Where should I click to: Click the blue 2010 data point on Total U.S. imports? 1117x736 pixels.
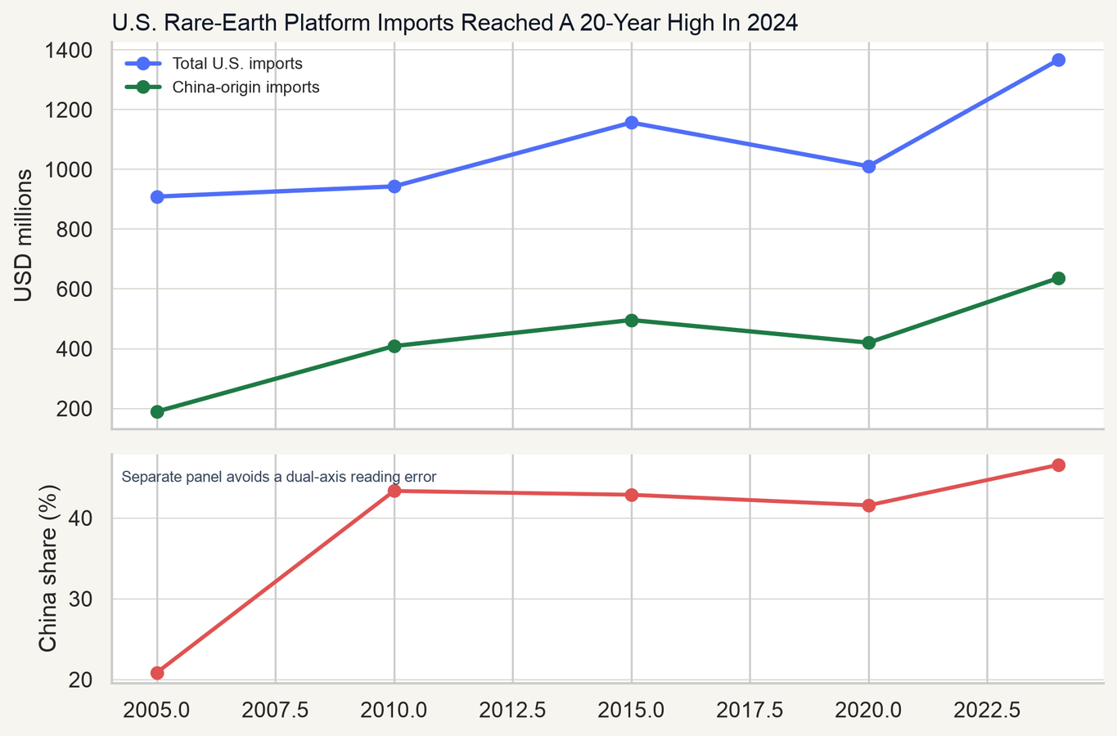click(394, 186)
